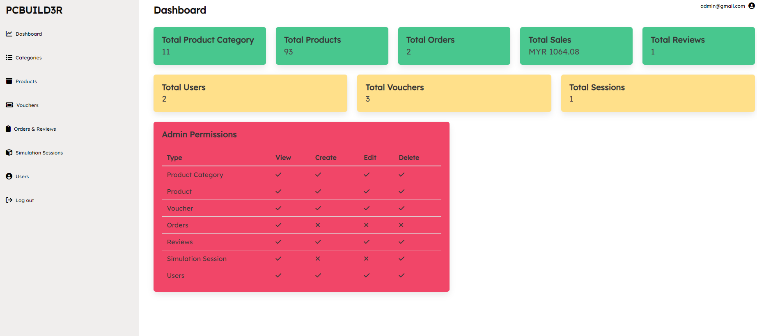
Task: Click the Dashboard chart icon in sidebar
Action: point(9,34)
